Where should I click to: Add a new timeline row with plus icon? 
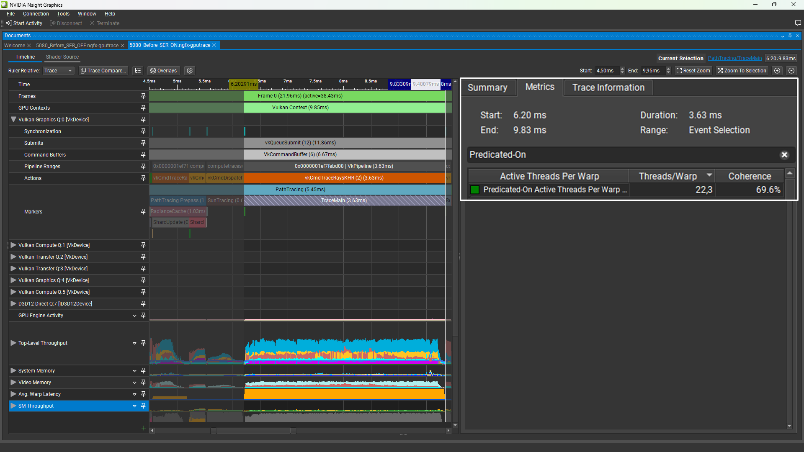click(144, 428)
